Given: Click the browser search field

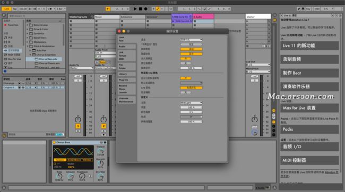Looking at the screenshot, I should click(37, 16).
